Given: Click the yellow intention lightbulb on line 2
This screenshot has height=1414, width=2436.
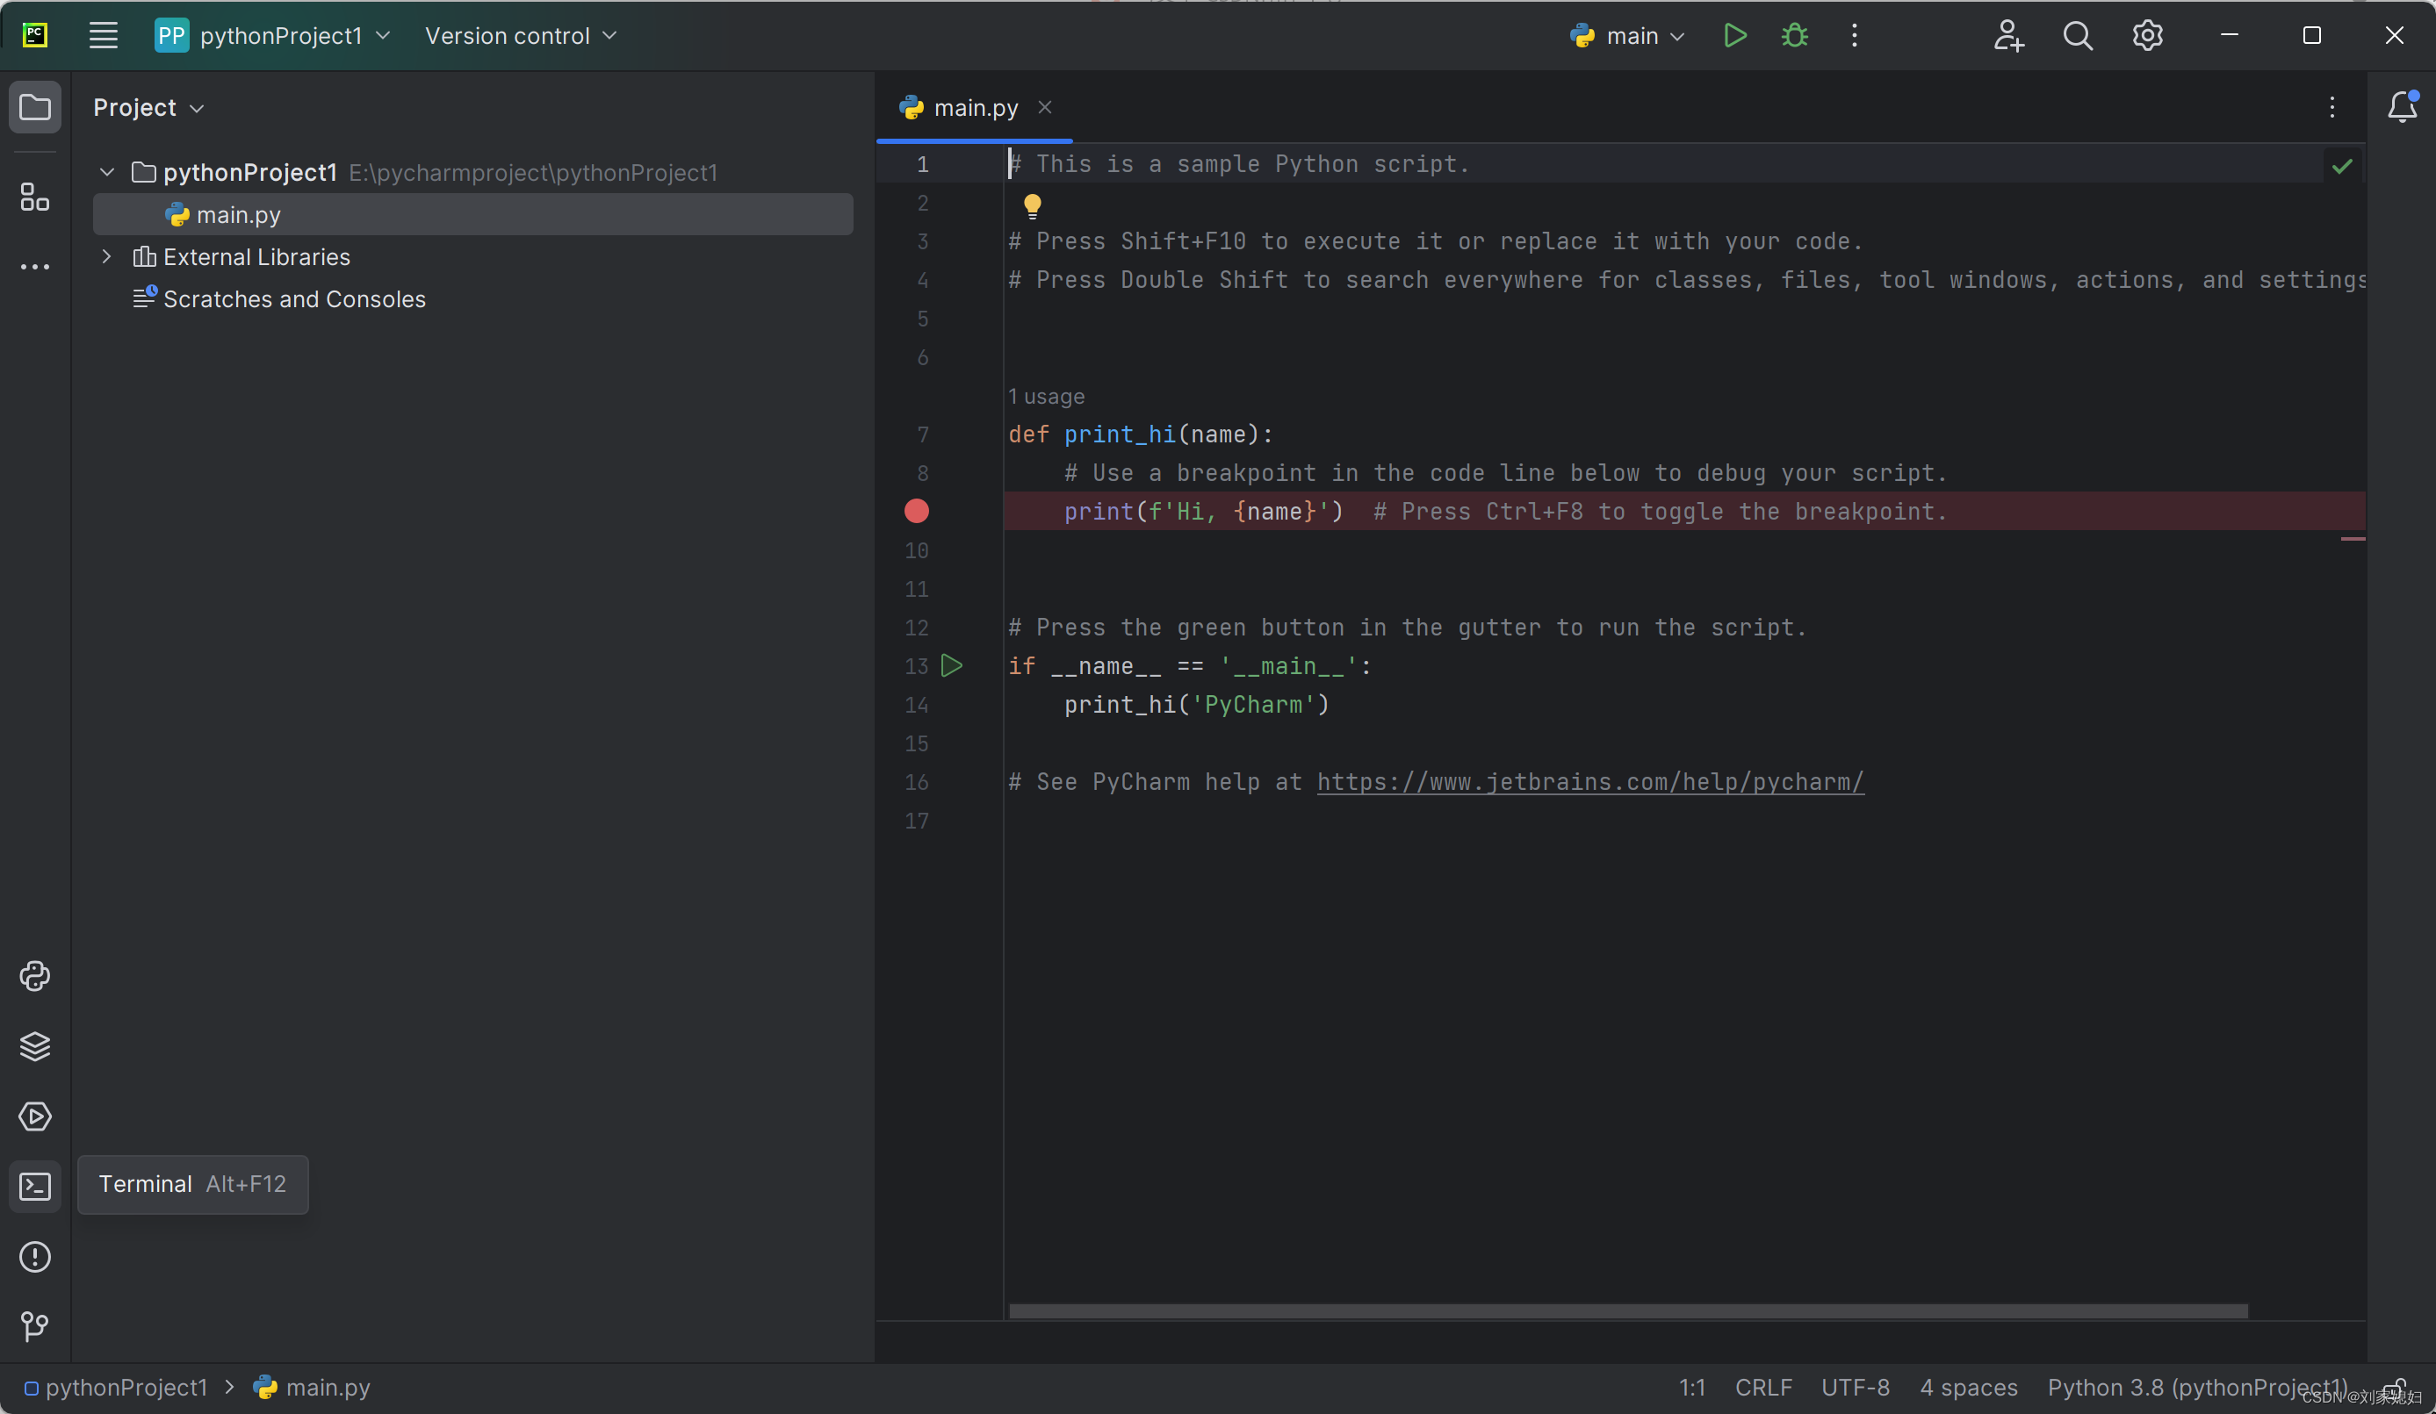Looking at the screenshot, I should coord(1032,205).
